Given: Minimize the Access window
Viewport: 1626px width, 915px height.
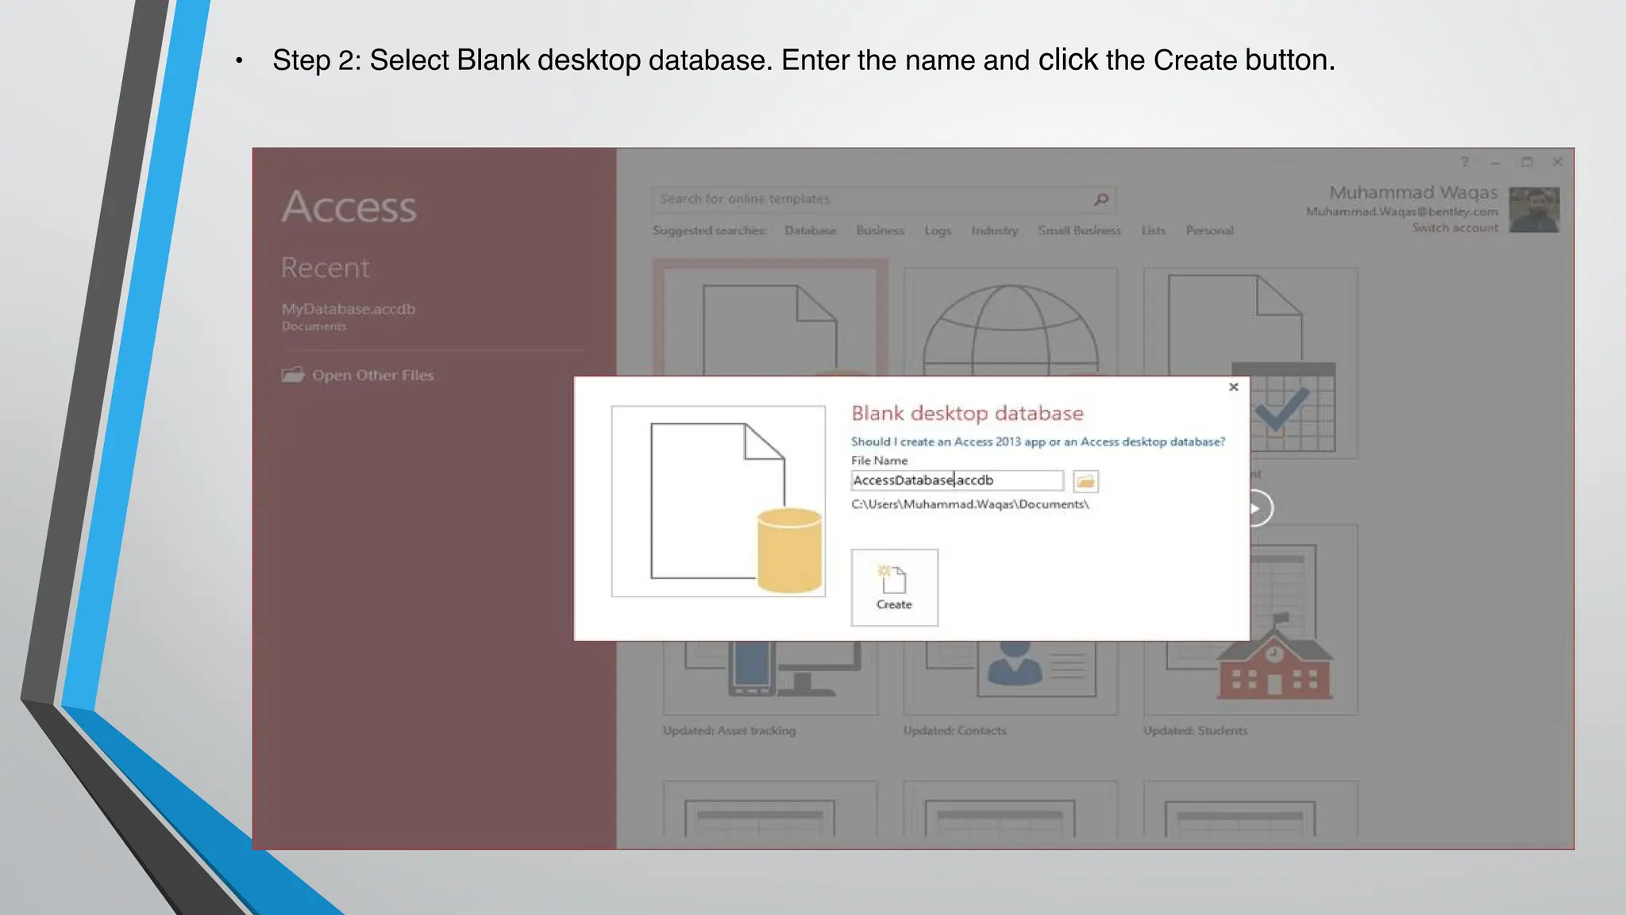Looking at the screenshot, I should 1496,162.
